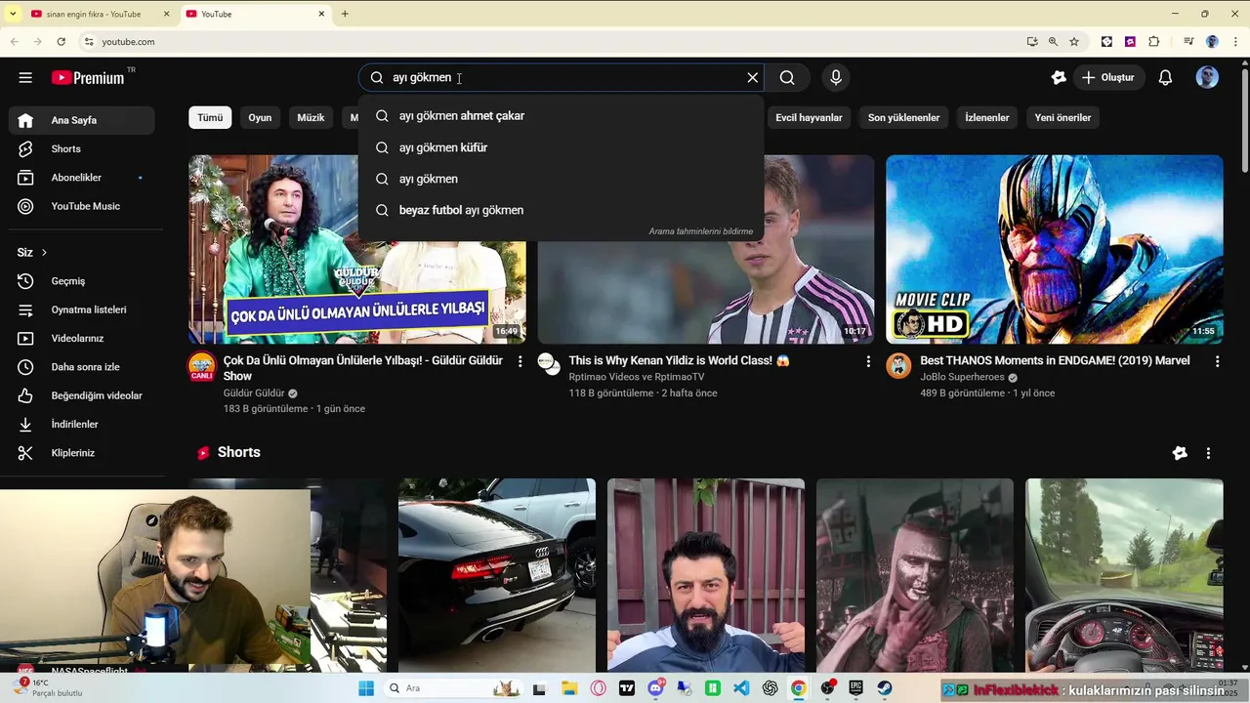Click the page vertical scrollbar
The height and width of the screenshot is (703, 1250).
point(1244,122)
